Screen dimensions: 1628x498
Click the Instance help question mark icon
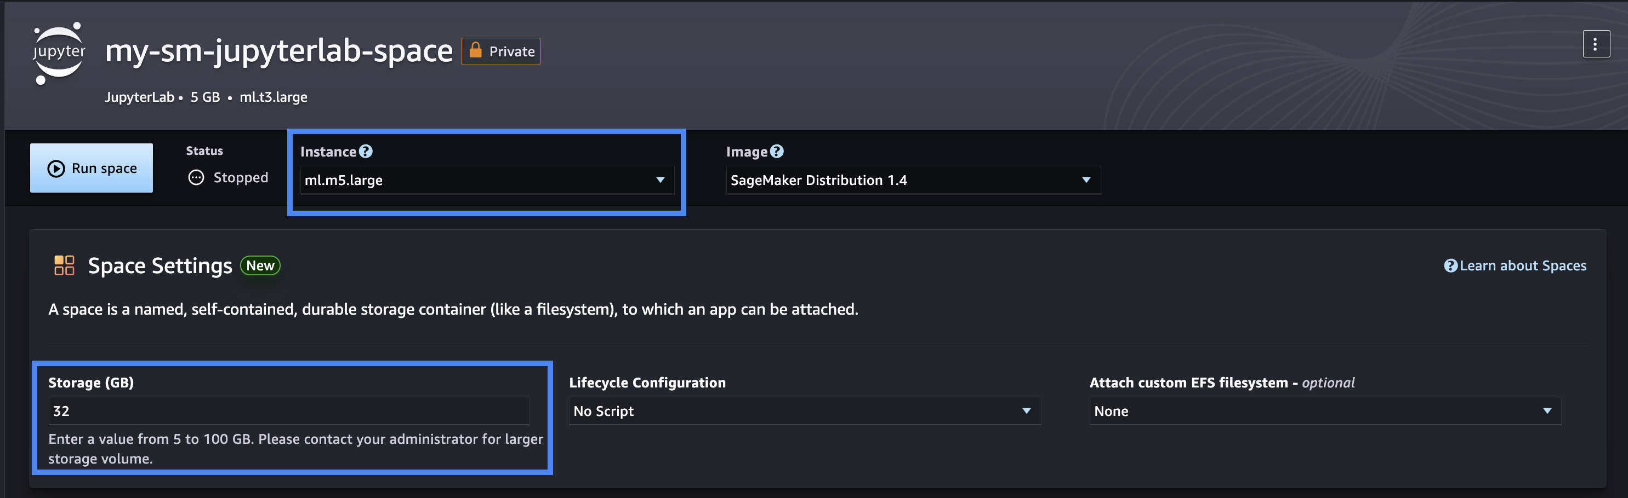point(365,151)
